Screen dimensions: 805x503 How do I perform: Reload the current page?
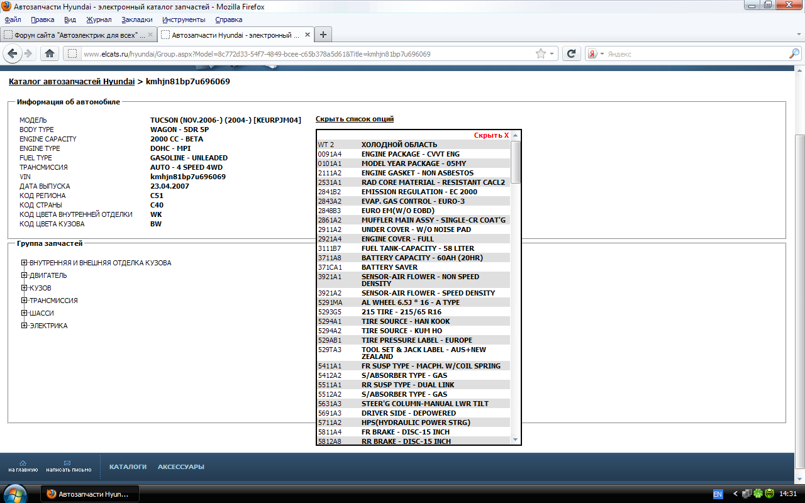pos(571,53)
